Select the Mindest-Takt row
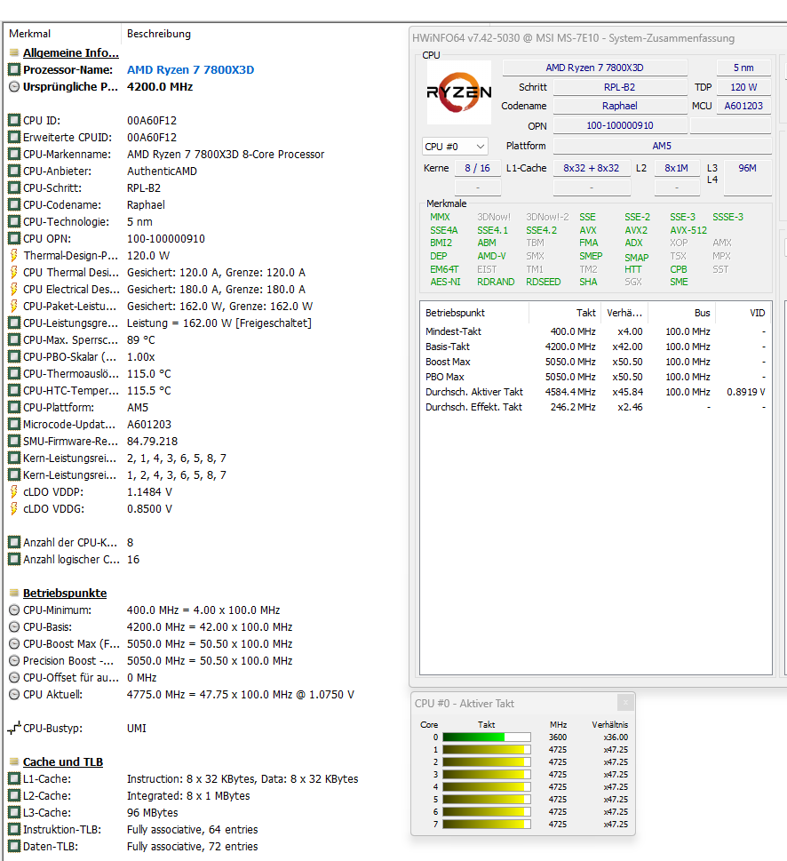The width and height of the screenshot is (787, 861). [595, 331]
